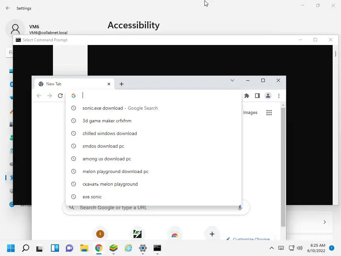Click Chrome page vertical scrollbar

(283, 168)
